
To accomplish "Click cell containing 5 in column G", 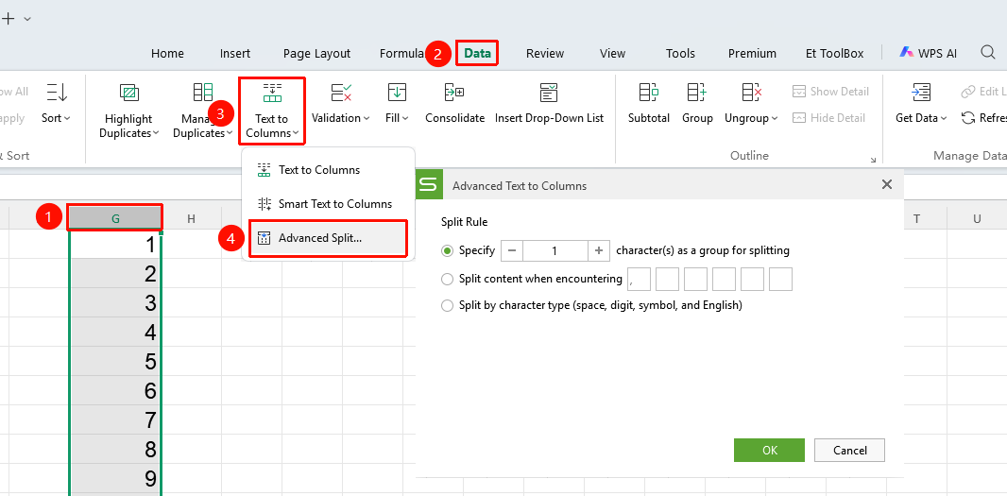I will (115, 361).
